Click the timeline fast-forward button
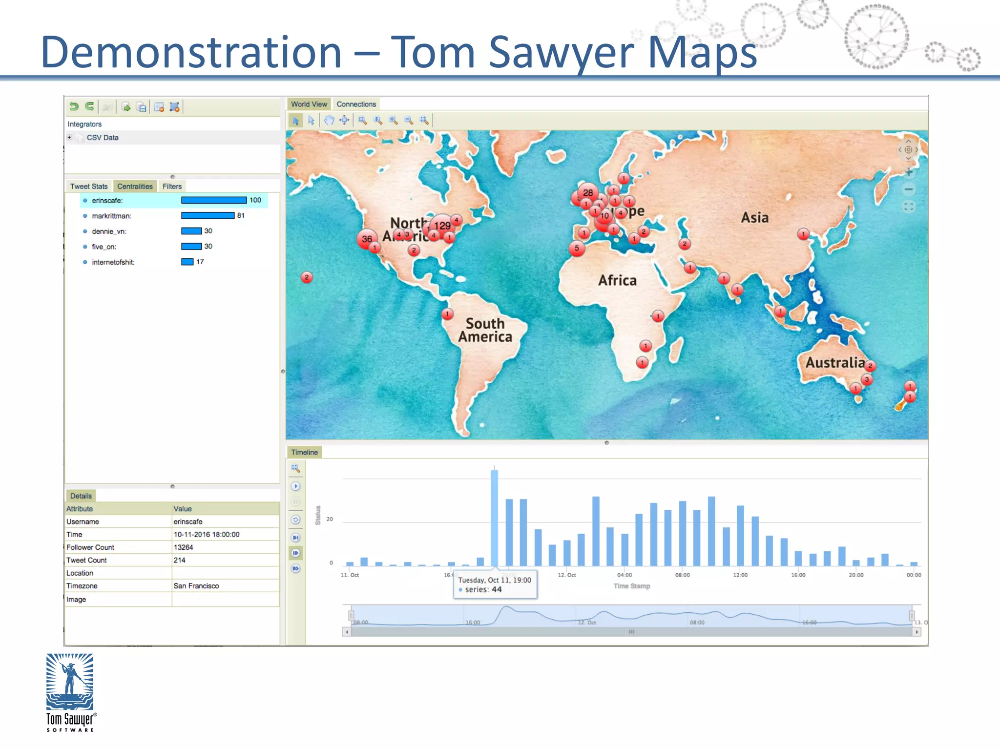This screenshot has height=750, width=1000. click(295, 568)
